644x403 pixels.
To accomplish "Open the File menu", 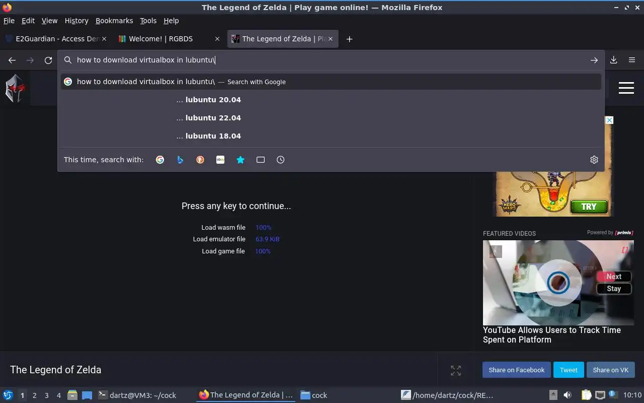I will click(9, 21).
